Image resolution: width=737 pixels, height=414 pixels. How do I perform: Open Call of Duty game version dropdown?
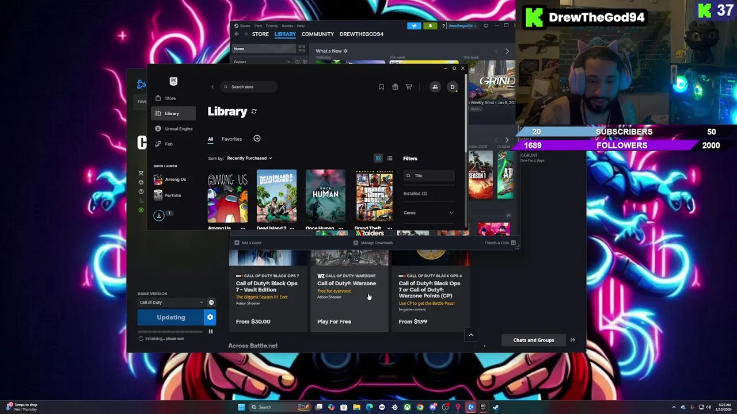pyautogui.click(x=171, y=302)
